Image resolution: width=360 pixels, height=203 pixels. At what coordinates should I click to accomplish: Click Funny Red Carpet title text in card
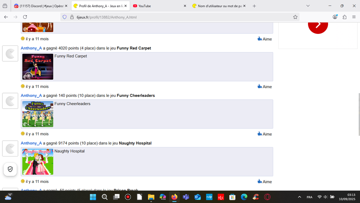click(71, 56)
